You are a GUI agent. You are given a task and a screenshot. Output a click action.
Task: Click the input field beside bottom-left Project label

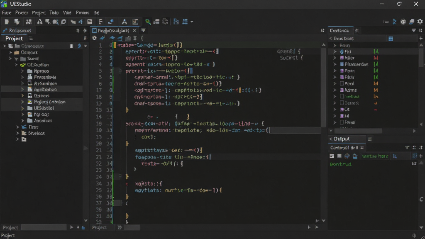tap(44, 227)
